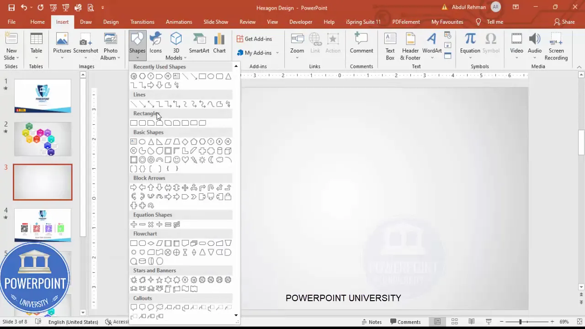This screenshot has width=585, height=329.
Task: Collapse the ribbon with the chevron
Action: pos(579,67)
